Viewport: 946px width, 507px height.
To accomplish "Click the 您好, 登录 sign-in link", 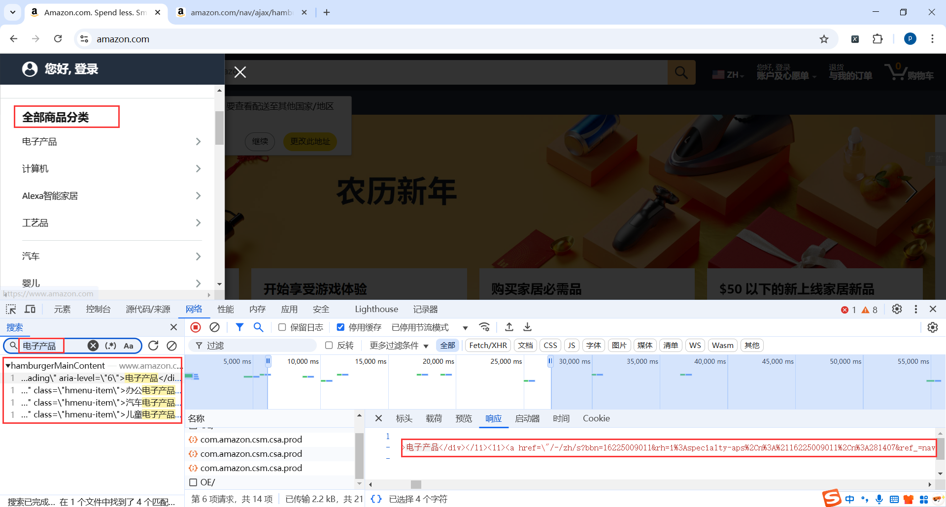I will [x=71, y=69].
